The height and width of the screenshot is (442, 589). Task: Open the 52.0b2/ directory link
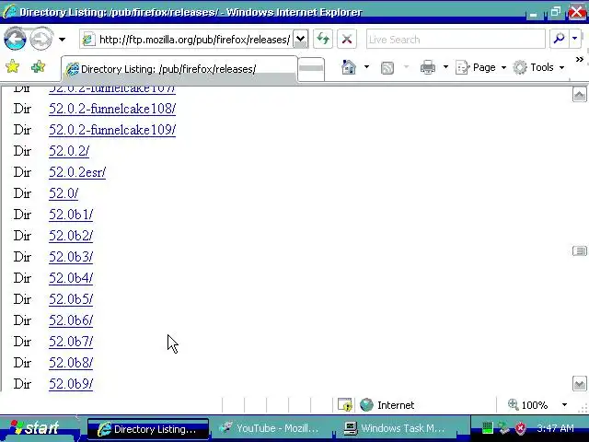pos(71,236)
